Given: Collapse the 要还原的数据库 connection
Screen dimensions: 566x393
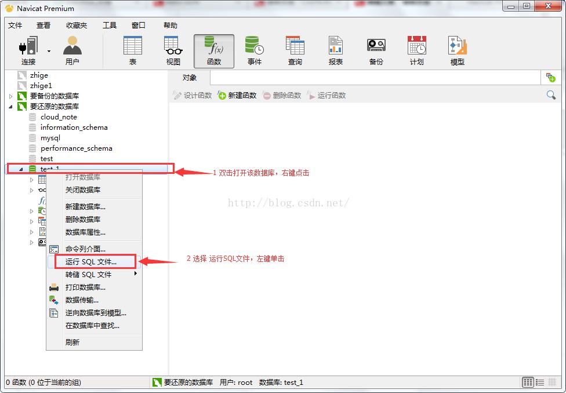Looking at the screenshot, I should [x=10, y=107].
